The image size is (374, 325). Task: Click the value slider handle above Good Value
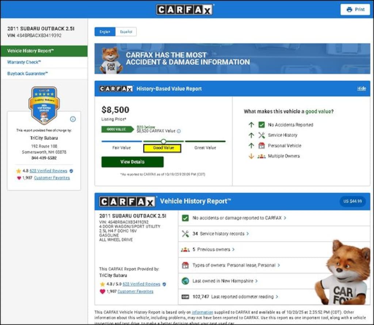click(x=163, y=141)
